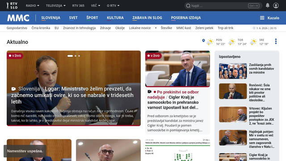Click Monday weather icon
Screen dimensions: 286x161
210,42
